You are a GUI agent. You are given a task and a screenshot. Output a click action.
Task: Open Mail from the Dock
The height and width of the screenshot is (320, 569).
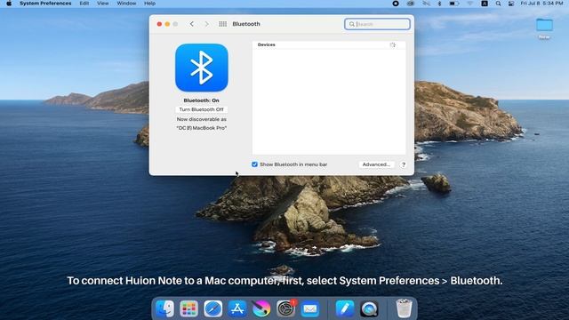pyautogui.click(x=310, y=308)
